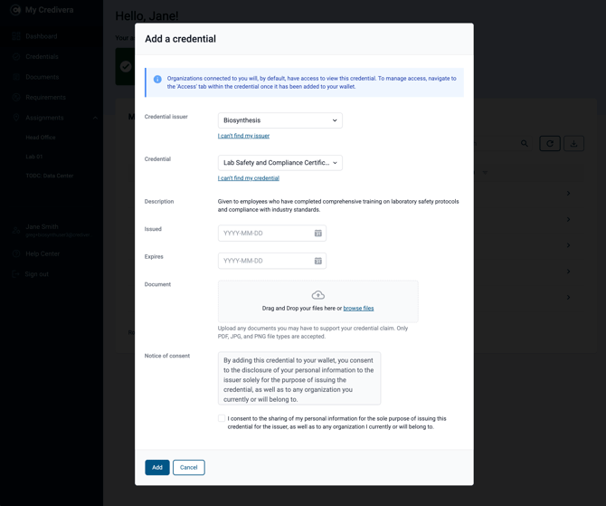Click the browse files link
The height and width of the screenshot is (506, 606).
coord(358,309)
